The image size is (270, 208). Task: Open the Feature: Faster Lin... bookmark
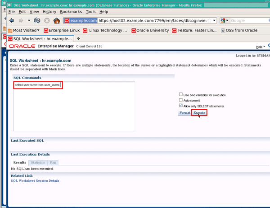pos(194,30)
